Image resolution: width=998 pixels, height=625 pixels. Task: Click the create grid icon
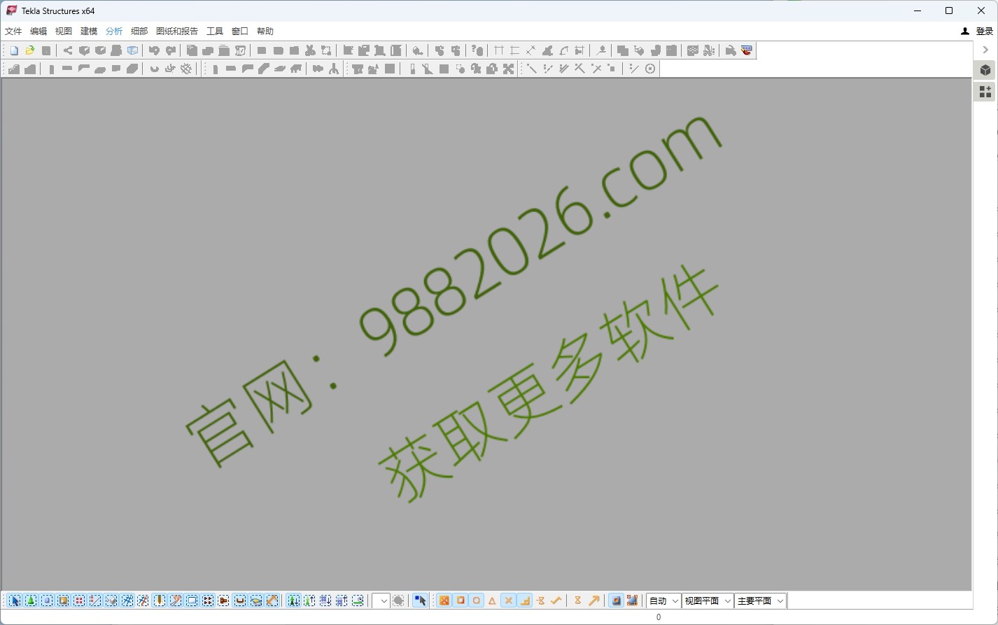(498, 50)
